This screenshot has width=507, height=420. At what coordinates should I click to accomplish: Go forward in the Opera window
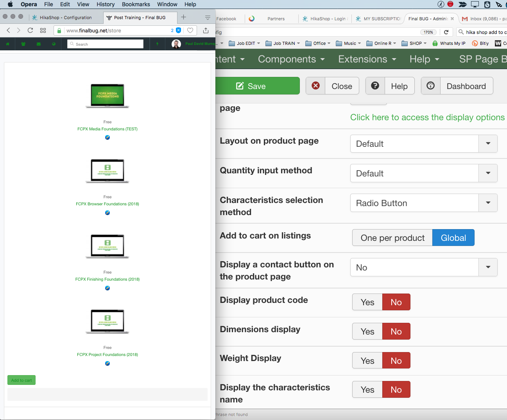[x=18, y=30]
